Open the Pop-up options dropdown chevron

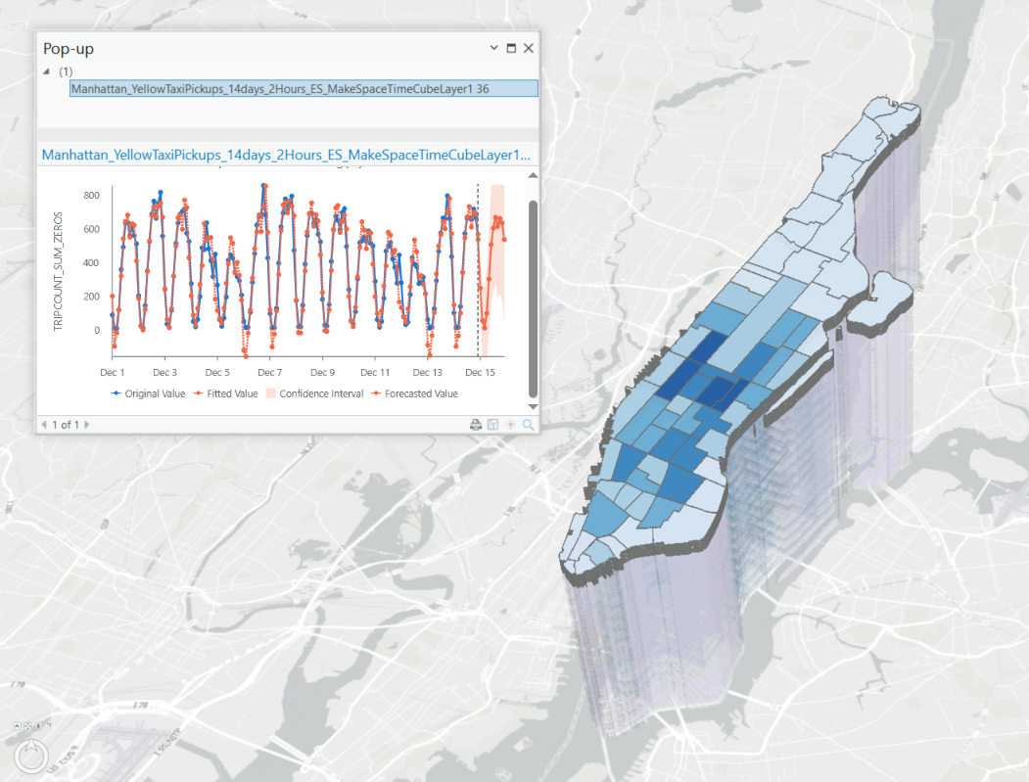point(492,47)
